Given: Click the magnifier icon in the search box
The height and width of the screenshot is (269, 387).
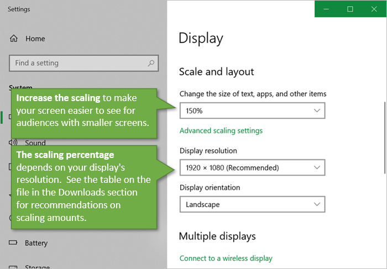Looking at the screenshot, I should pyautogui.click(x=151, y=63).
